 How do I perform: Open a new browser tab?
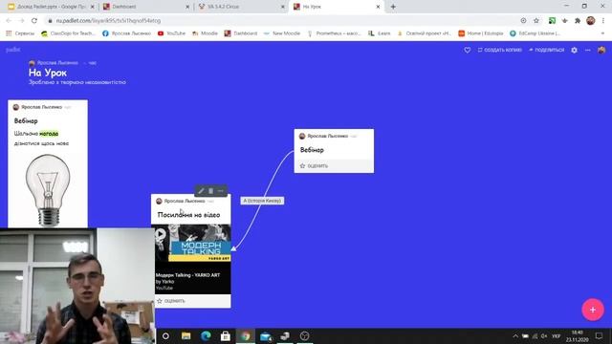point(393,7)
